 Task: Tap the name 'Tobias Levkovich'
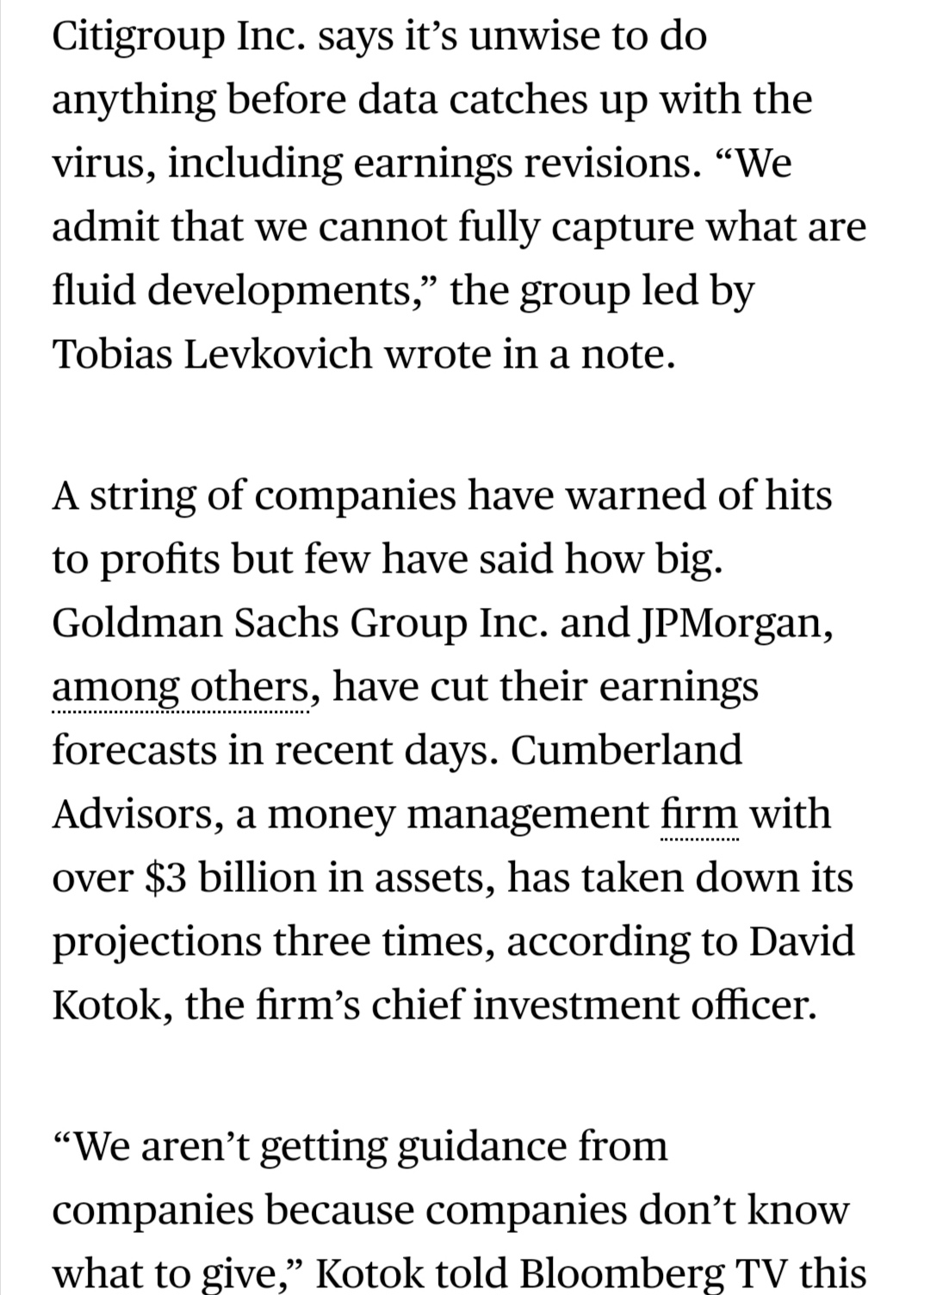213,354
